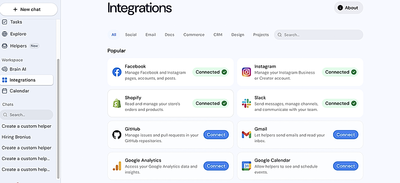Click the info icon in About button
Image resolution: width=400 pixels, height=183 pixels.
pos(340,7)
